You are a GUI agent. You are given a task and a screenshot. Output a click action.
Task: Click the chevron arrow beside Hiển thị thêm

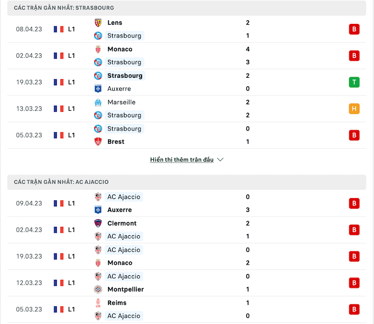pos(220,159)
